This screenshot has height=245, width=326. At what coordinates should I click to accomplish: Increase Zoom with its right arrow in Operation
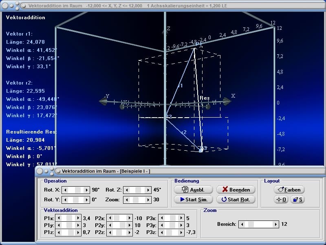pos(148,200)
